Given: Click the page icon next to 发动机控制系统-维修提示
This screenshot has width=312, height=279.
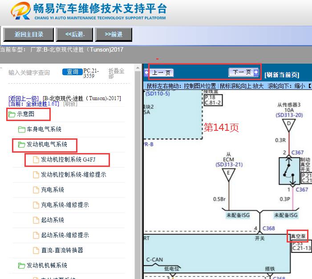Looking at the screenshot, I should (x=36, y=175).
